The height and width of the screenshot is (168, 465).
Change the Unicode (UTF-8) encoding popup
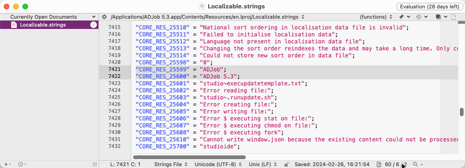218,164
